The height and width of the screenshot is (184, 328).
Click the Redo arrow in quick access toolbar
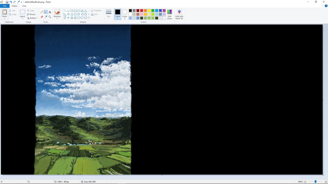point(15,2)
